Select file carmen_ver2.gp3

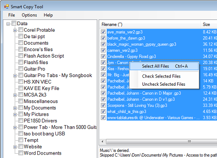122,50
